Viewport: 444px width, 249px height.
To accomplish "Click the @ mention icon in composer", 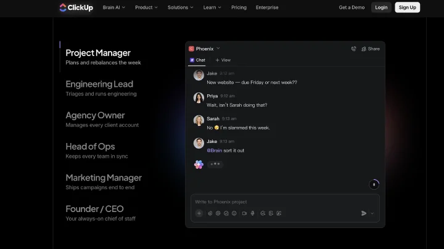I will [218, 213].
